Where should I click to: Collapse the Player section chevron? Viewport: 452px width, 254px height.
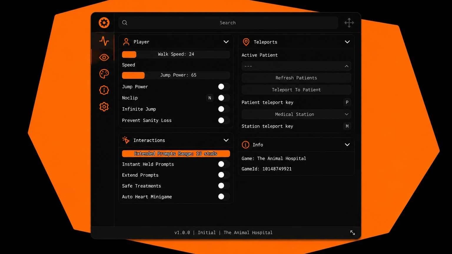click(x=226, y=42)
